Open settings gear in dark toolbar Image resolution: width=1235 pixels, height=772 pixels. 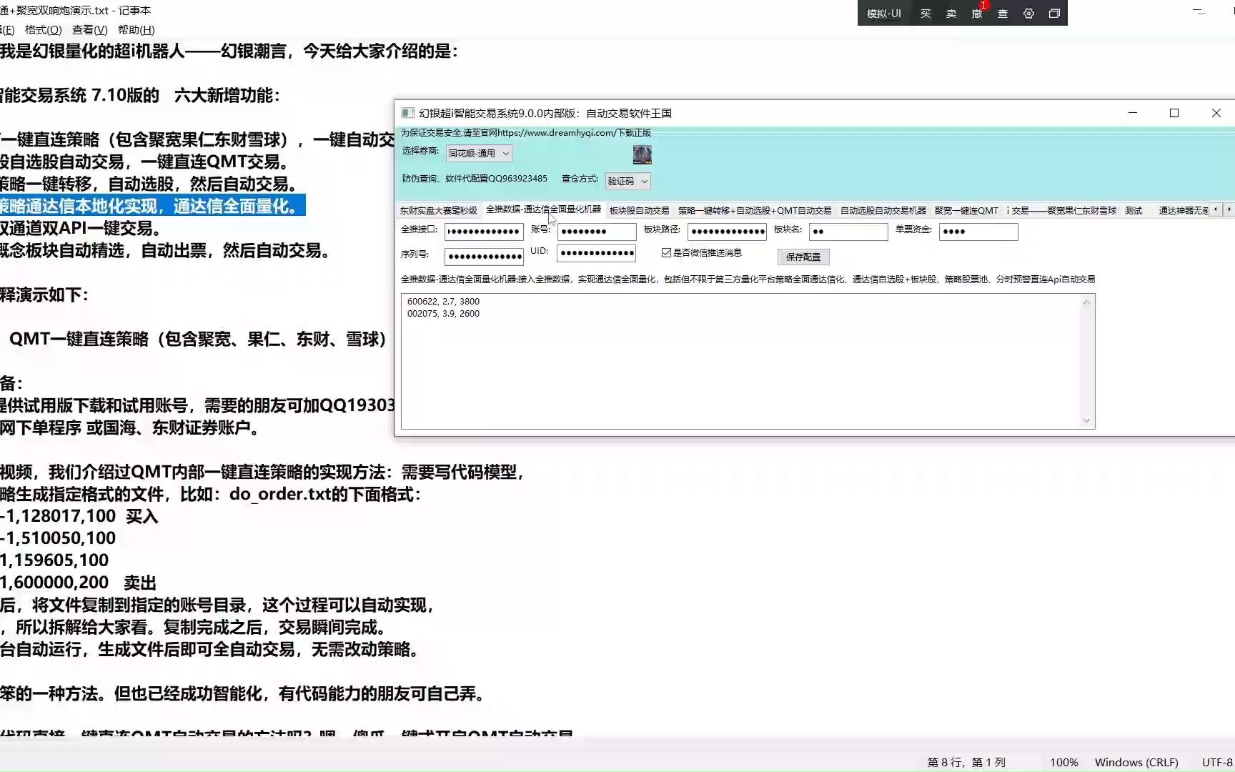[x=1028, y=14]
